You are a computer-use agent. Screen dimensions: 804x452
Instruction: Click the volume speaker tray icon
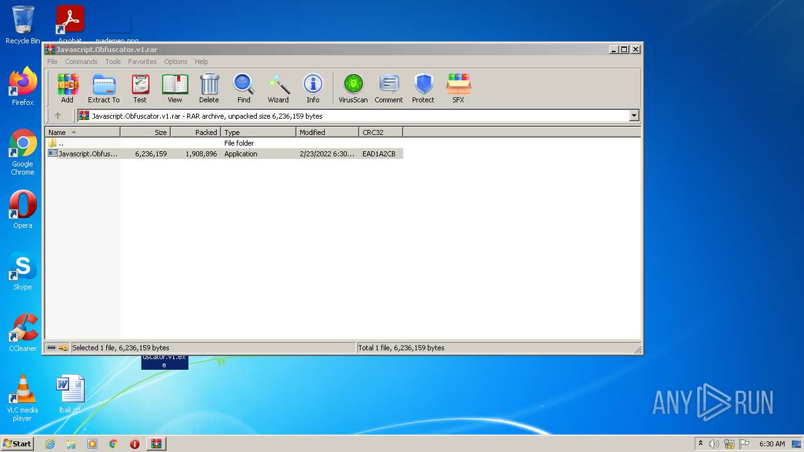coord(714,444)
